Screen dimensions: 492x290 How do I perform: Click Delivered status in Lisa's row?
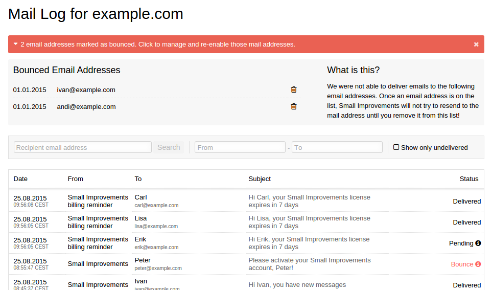466,222
